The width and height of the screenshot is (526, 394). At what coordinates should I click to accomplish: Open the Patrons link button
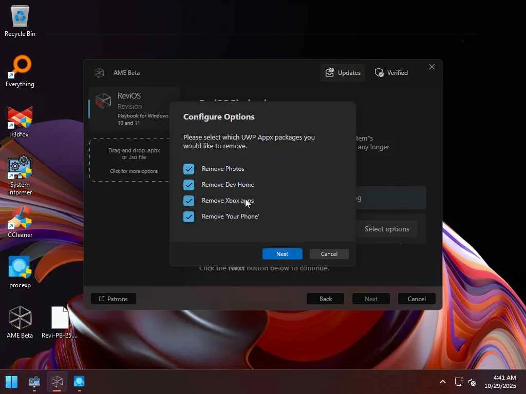[x=114, y=299]
